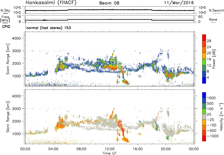Click the 10^5 left tick of N.Sky panel
Image resolution: width=224 pixels, height=155 pixels.
[17, 8]
